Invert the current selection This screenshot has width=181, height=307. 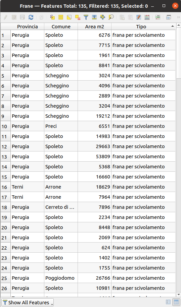(x=69, y=17)
